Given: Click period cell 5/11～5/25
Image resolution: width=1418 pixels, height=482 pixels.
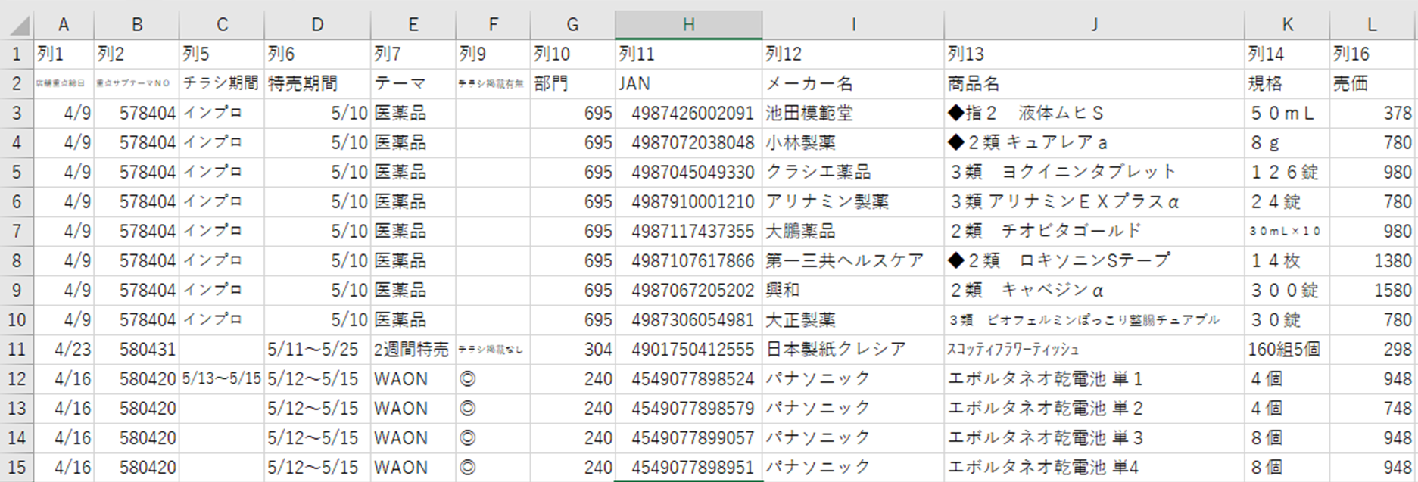Looking at the screenshot, I should [317, 349].
